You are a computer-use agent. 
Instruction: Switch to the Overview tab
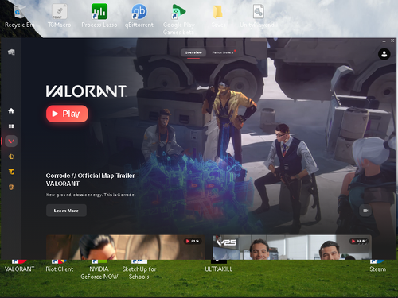(193, 52)
